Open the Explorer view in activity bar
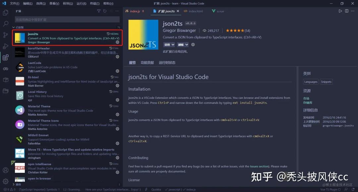Screen dimensions: 358x192 [6, 13]
